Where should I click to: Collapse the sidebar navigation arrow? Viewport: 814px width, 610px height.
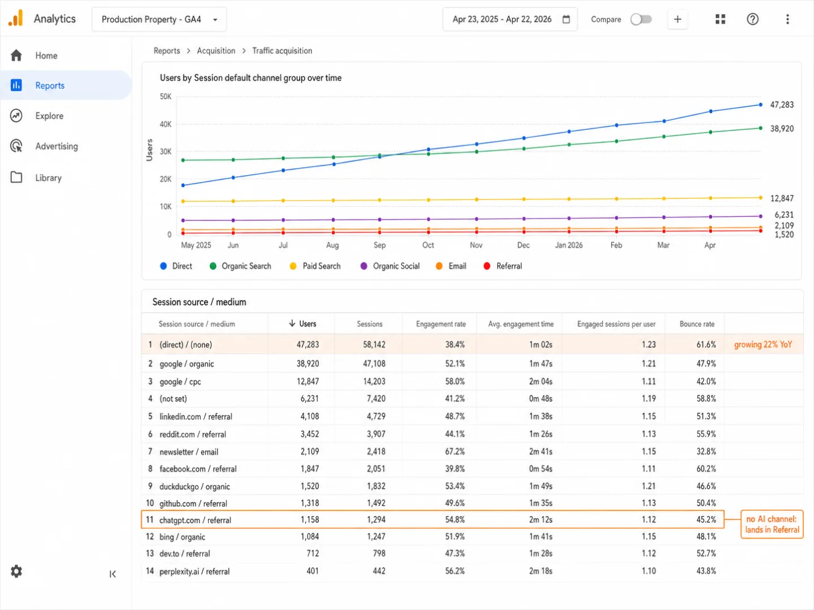(x=112, y=574)
